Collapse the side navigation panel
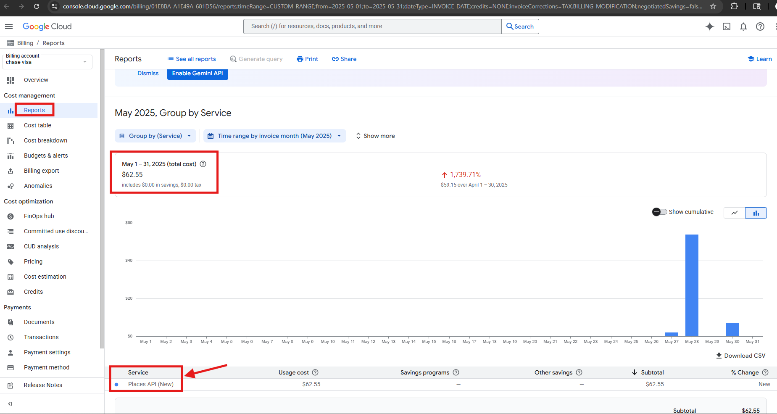Image resolution: width=777 pixels, height=414 pixels. click(11, 404)
